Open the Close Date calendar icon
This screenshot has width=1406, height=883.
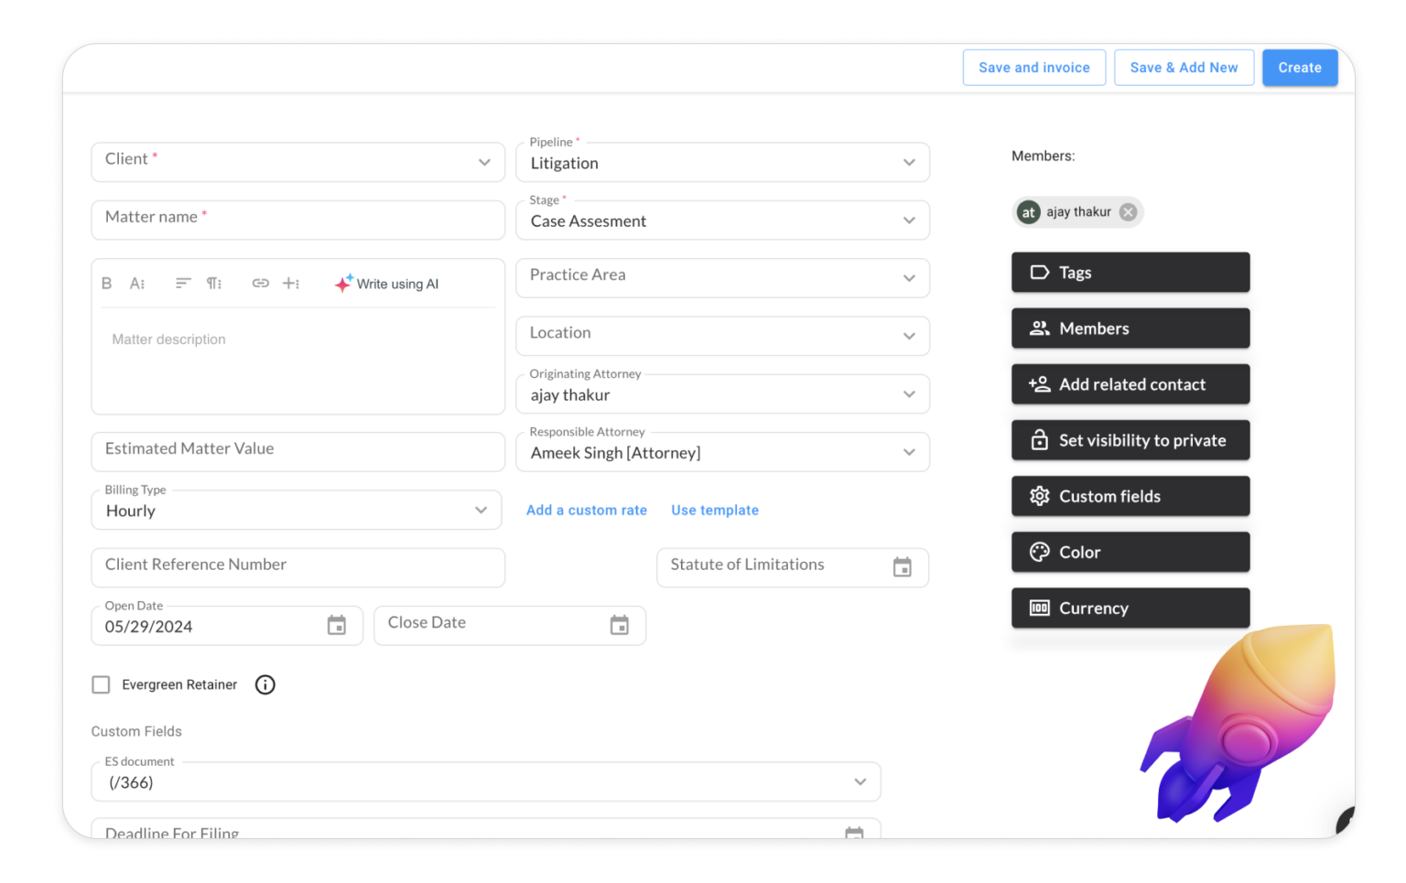point(620,625)
